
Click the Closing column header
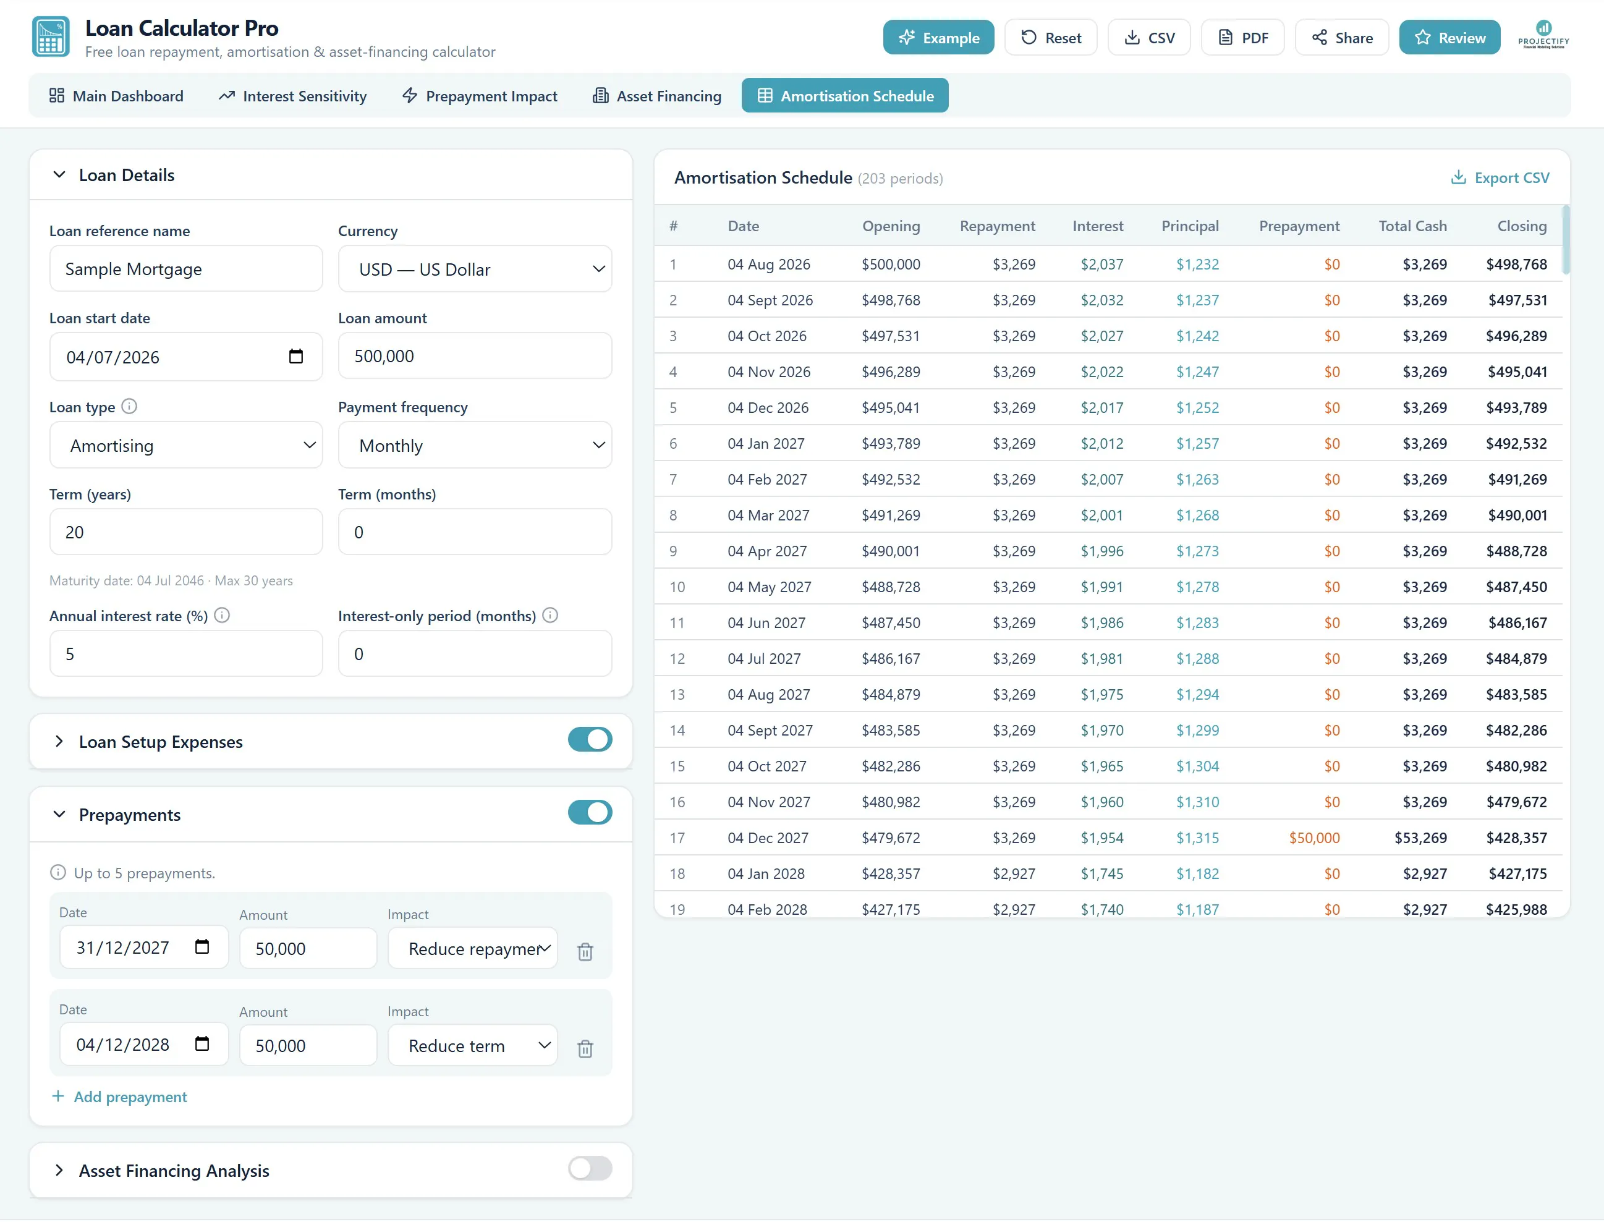pos(1522,226)
